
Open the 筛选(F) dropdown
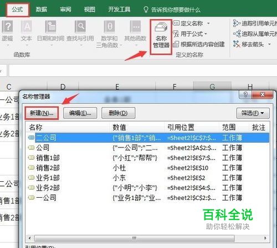[253, 113]
